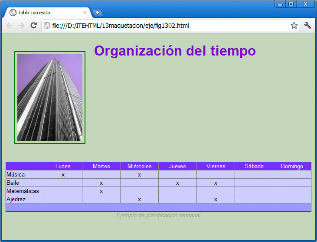Click the 'Domingo' column header
The width and height of the screenshot is (317, 242).
pyautogui.click(x=292, y=166)
